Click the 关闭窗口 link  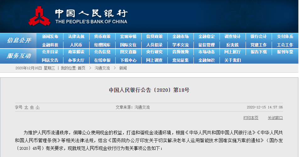[275, 118]
